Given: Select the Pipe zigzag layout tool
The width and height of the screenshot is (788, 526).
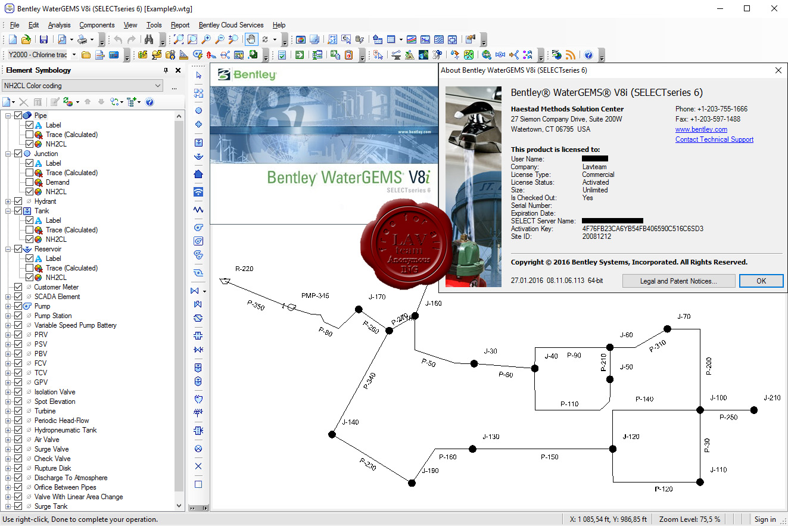Looking at the screenshot, I should 198,210.
